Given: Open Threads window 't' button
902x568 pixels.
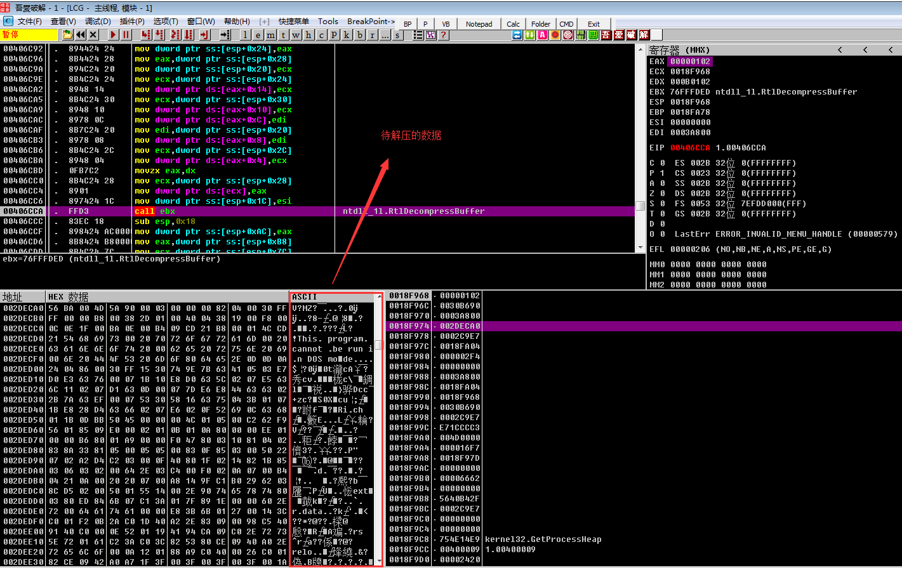Looking at the screenshot, I should [x=283, y=35].
